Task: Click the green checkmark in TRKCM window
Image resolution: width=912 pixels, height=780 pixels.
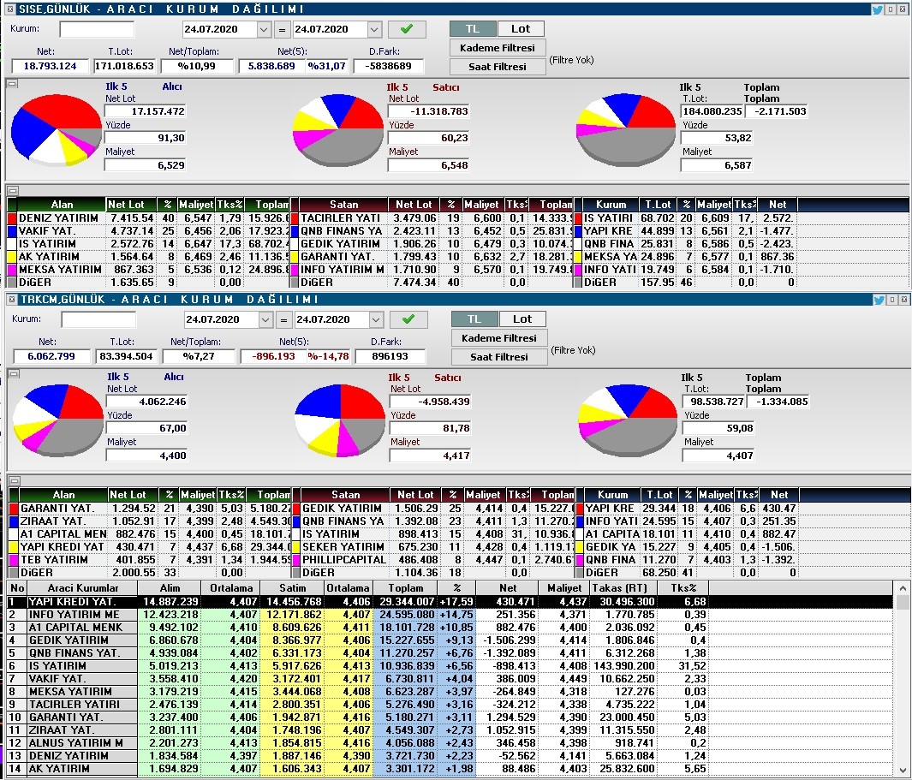Action: (408, 319)
